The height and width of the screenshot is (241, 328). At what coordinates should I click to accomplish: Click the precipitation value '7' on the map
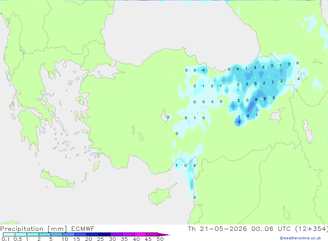point(272,66)
